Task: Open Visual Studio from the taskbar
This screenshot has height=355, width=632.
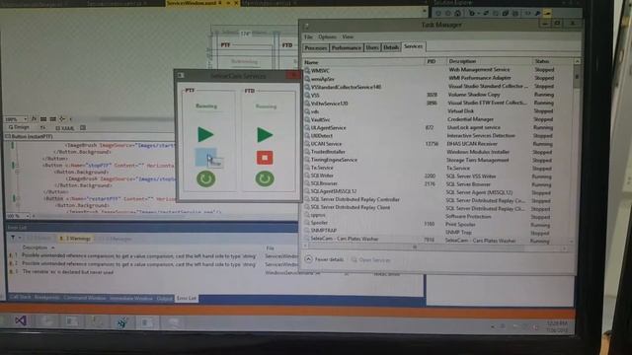Action: 20,320
